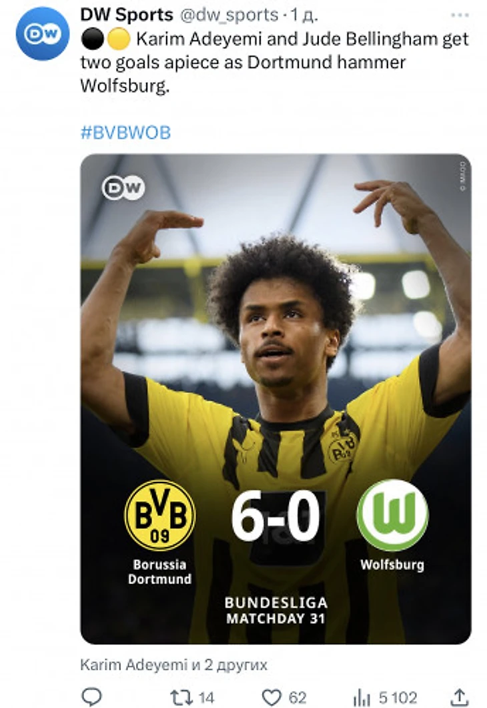Click the green Wolfsburg crest in the image
Viewport: 487px width, 708px height.
pyautogui.click(x=392, y=515)
